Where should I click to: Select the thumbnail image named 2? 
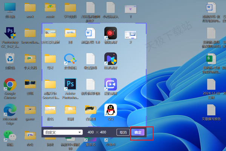[x=131, y=35]
